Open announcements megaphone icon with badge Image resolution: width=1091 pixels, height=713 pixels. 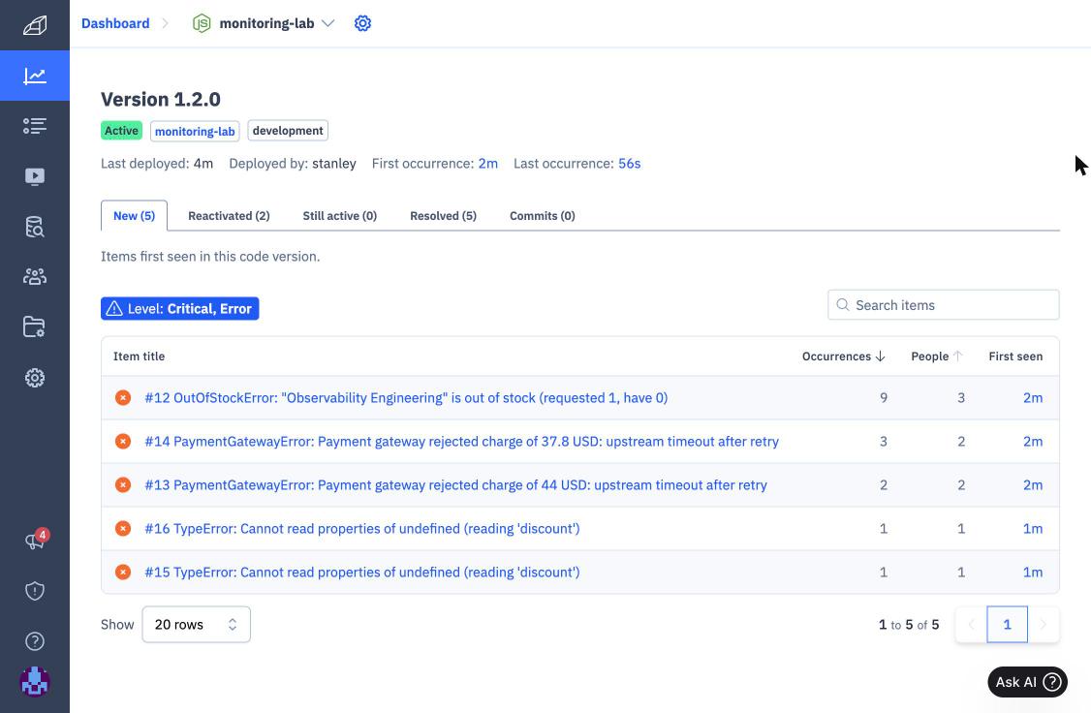coord(35,541)
